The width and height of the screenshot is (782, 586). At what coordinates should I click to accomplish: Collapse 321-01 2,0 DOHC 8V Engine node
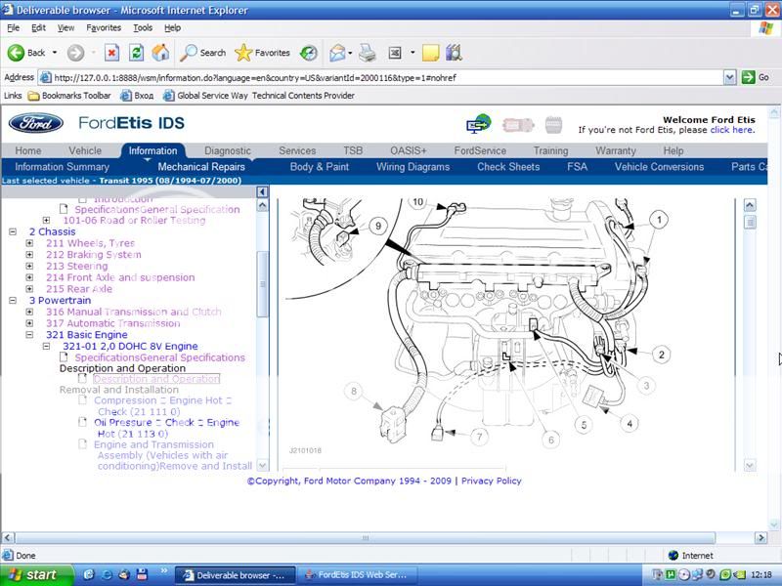point(46,347)
